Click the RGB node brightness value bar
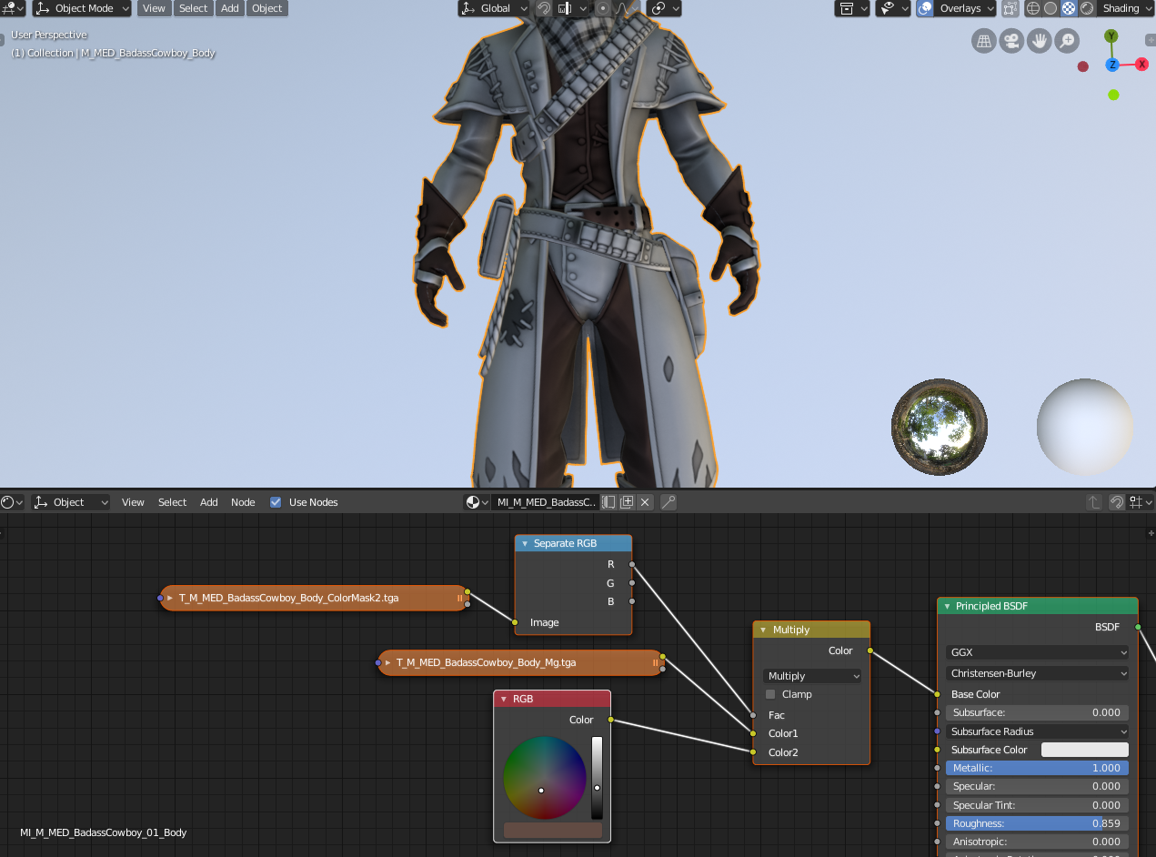Screen dimensions: 1156x857 (x=597, y=778)
